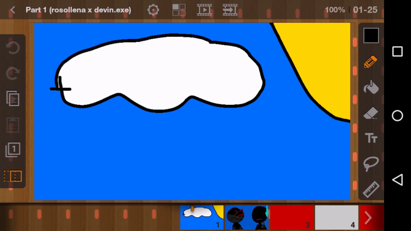Open the black color swatch picker
This screenshot has height=231, width=411.
pyautogui.click(x=371, y=35)
